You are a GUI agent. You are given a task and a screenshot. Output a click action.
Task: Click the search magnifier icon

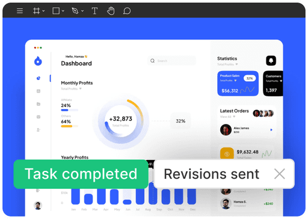click(152, 61)
